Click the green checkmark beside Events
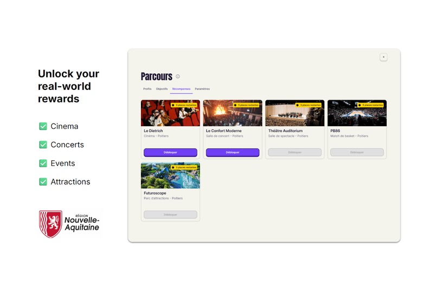This screenshot has height=291, width=437. 43,163
